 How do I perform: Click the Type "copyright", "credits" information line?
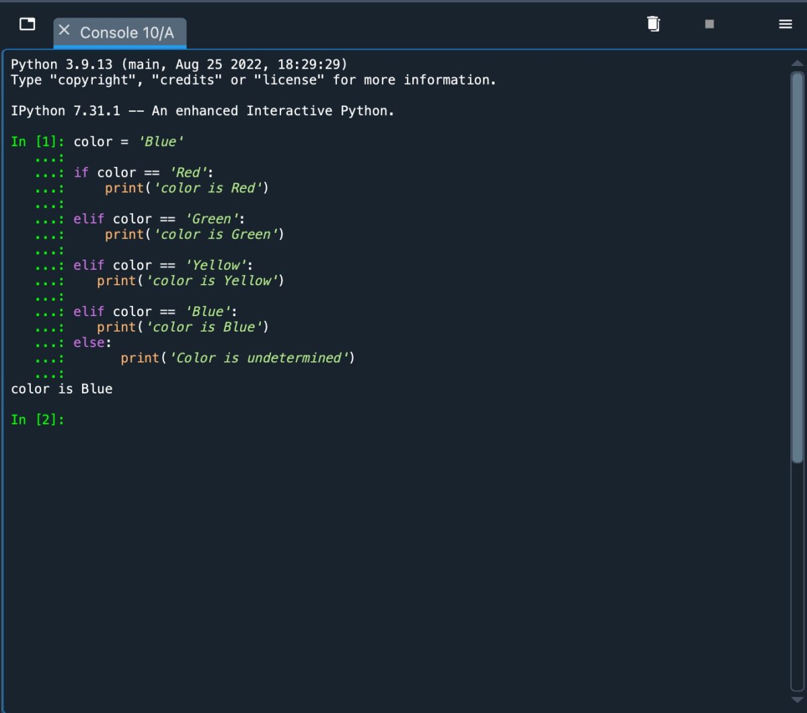pyautogui.click(x=254, y=80)
